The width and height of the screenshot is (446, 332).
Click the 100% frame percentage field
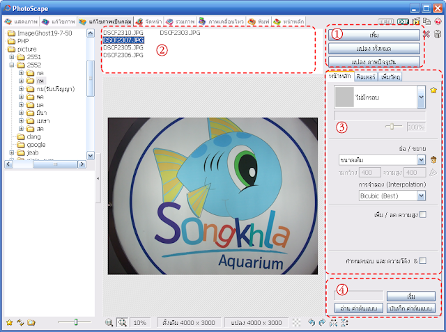[x=416, y=127]
